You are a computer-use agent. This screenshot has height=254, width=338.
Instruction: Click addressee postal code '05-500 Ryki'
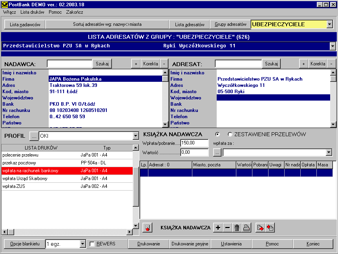point(231,92)
